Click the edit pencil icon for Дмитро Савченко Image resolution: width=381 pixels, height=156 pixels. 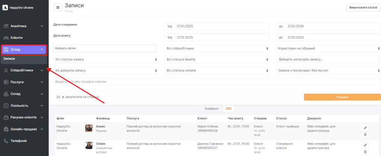coord(365,144)
